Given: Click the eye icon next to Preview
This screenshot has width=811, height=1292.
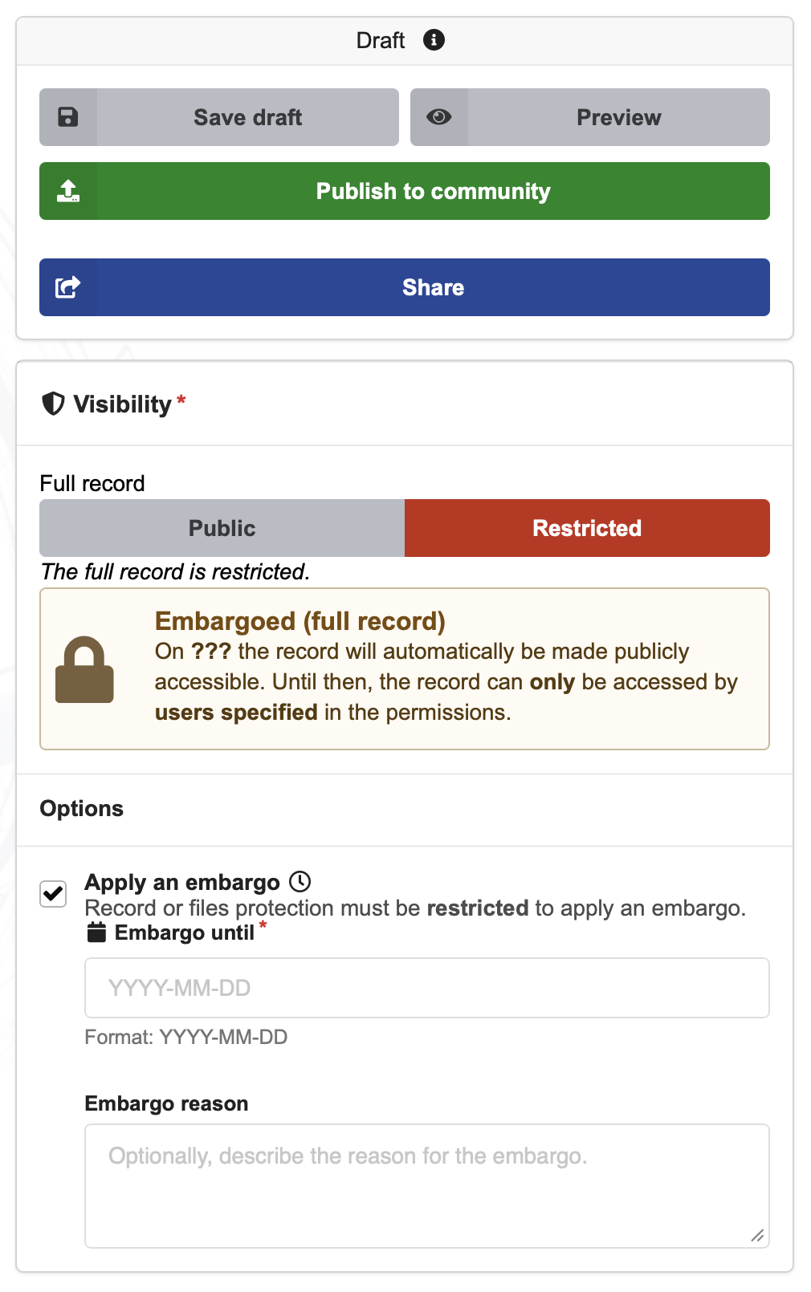Looking at the screenshot, I should pyautogui.click(x=438, y=116).
